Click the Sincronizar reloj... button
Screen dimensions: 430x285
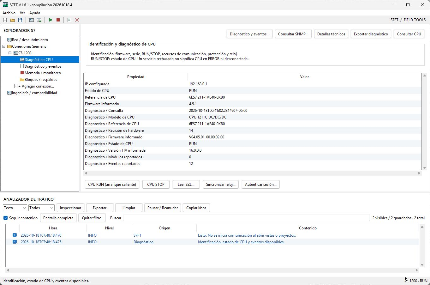221,185
